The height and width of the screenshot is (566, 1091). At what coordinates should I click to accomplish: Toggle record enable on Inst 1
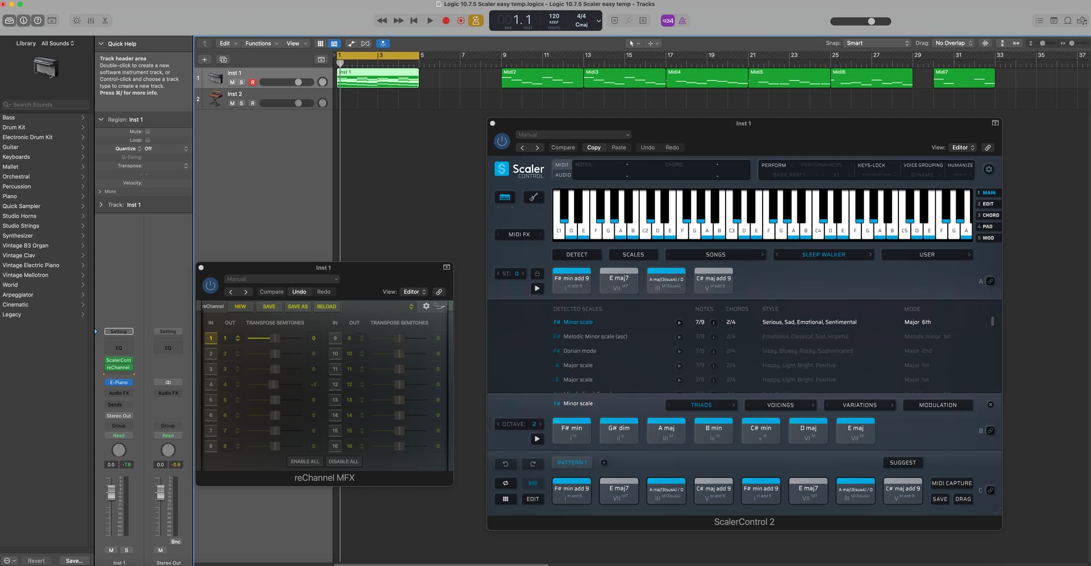coord(253,82)
